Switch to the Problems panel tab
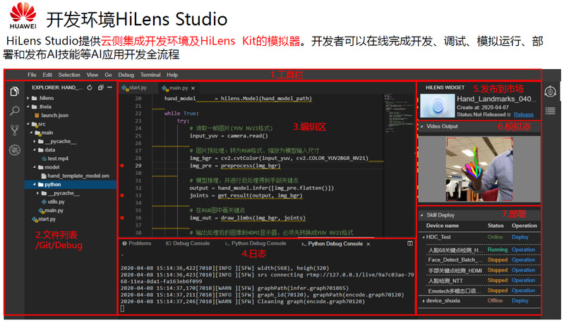564x323 pixels. 137,243
